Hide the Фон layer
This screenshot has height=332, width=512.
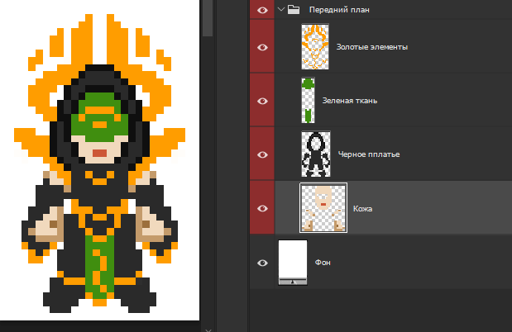(262, 263)
